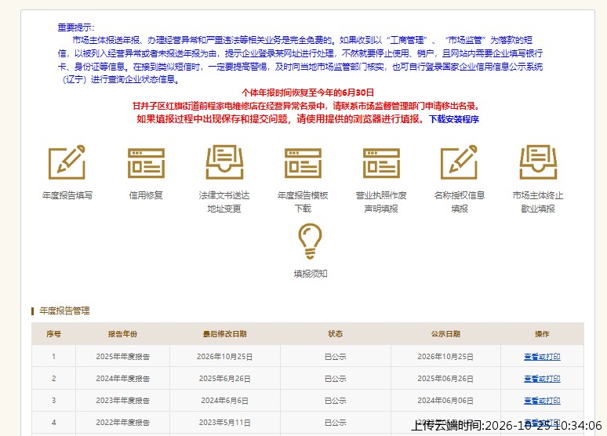Viewport: 607px width, 436px height.
Task: Open the 信用修复 icon
Action: (146, 163)
